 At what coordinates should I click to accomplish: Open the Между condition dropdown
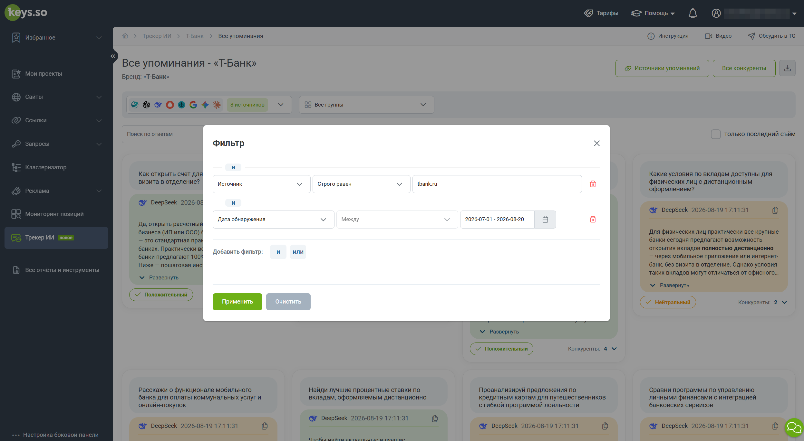tap(397, 220)
